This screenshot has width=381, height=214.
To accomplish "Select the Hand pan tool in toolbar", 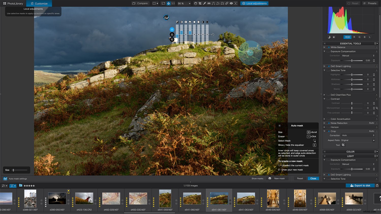I will tap(196, 3).
